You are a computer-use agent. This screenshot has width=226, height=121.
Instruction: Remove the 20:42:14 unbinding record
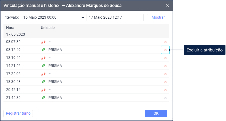point(165,90)
